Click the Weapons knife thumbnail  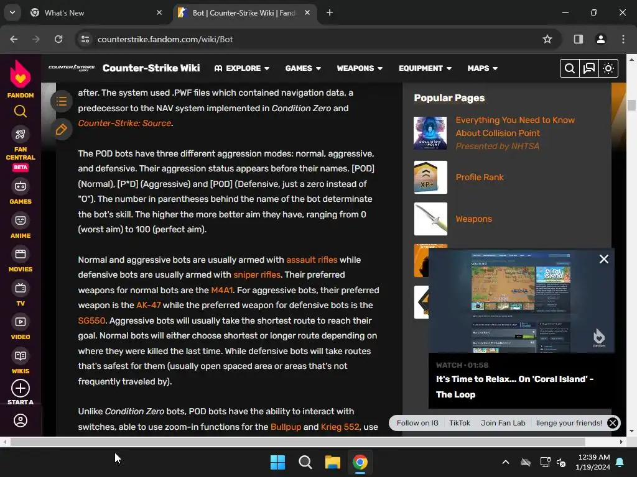pos(430,219)
